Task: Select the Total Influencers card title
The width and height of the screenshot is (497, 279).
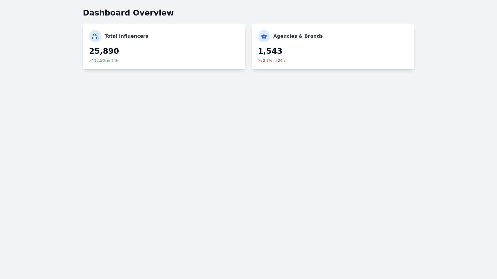Action: pos(126,36)
